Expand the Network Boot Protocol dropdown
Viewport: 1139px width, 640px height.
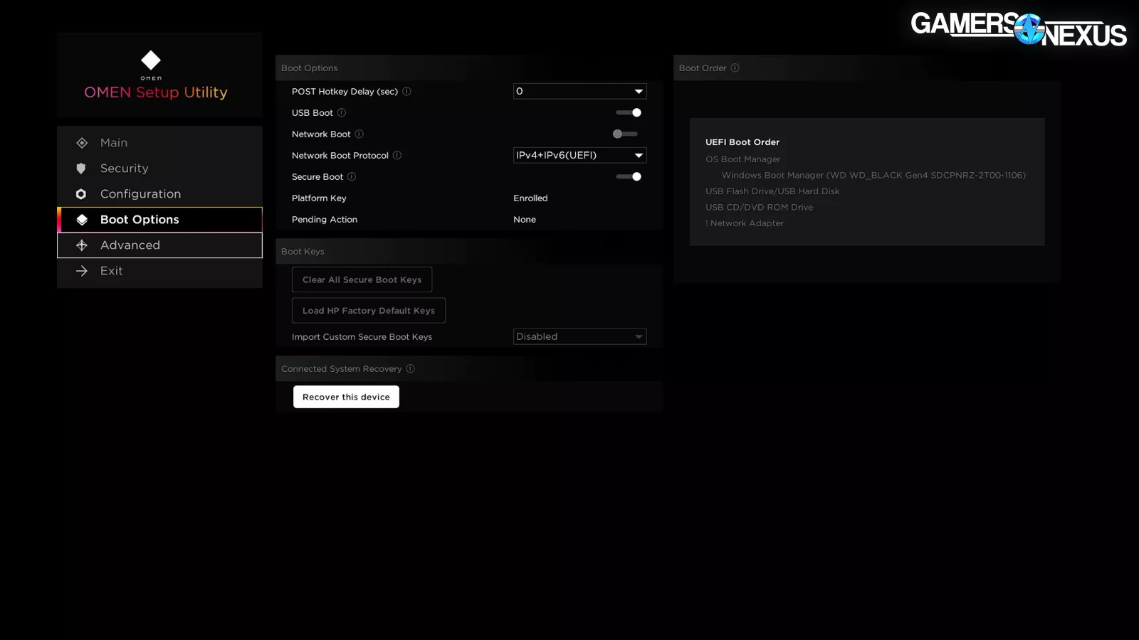(579, 156)
